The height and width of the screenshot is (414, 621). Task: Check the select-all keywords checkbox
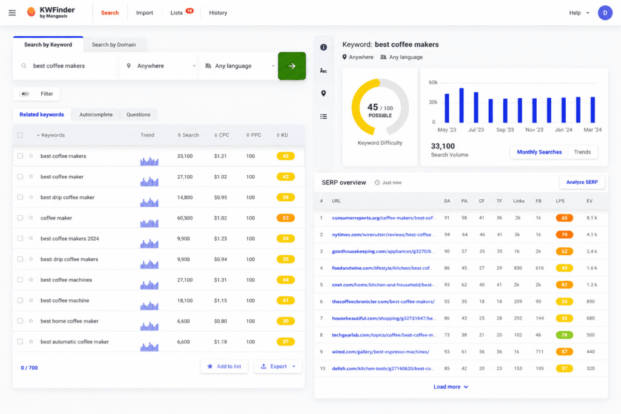(20, 135)
